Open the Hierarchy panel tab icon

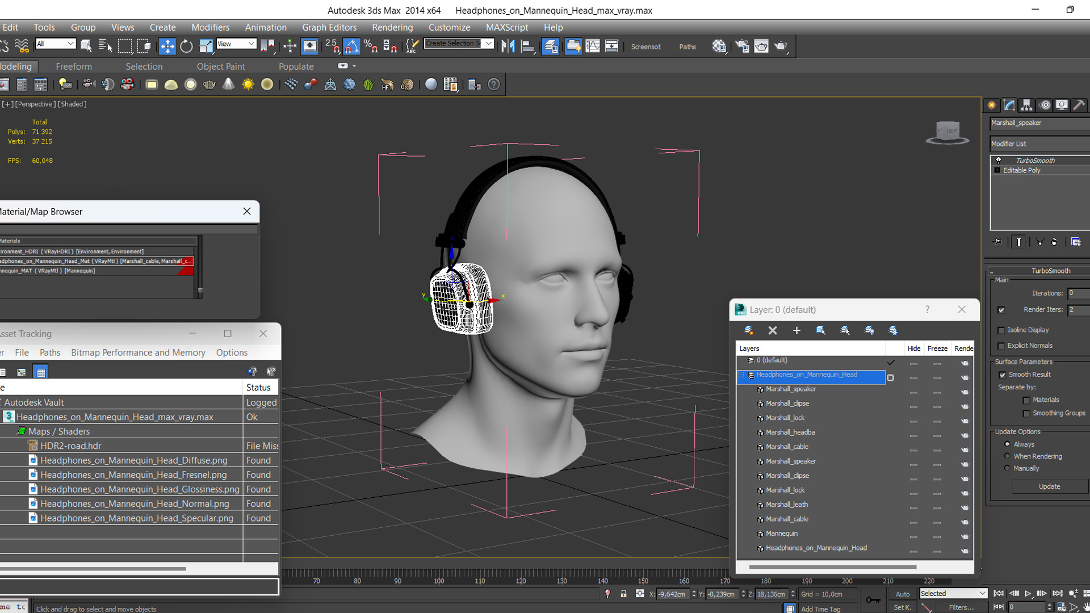[x=1026, y=105]
